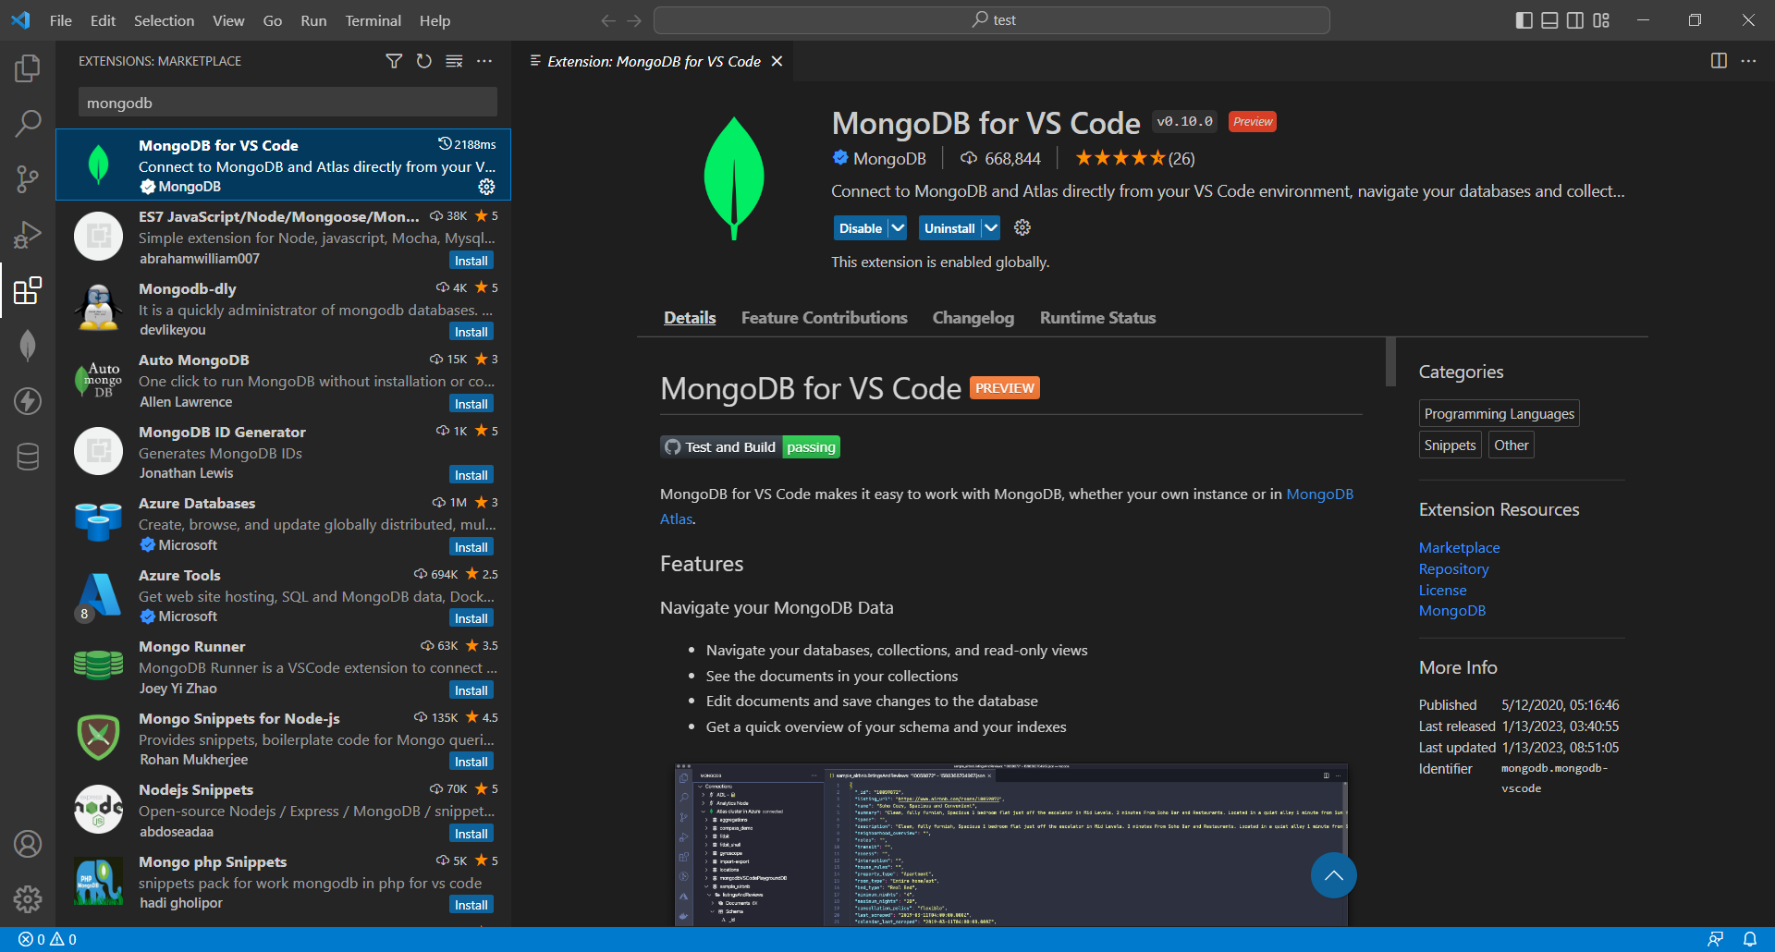The image size is (1775, 952).
Task: Click the extensions search field containing mongodb
Action: (288, 103)
